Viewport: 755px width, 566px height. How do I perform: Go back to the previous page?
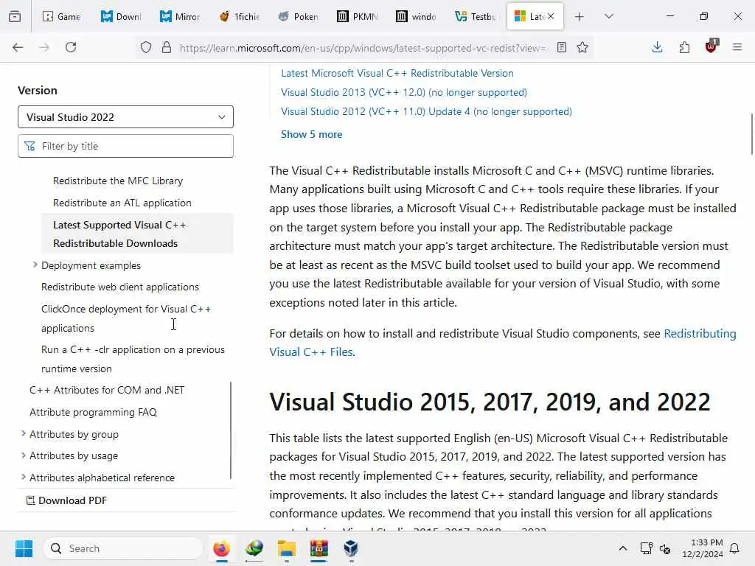[x=18, y=47]
